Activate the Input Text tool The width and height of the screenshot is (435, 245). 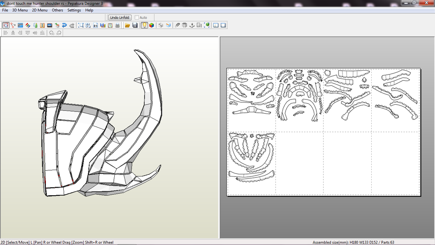coord(42,25)
